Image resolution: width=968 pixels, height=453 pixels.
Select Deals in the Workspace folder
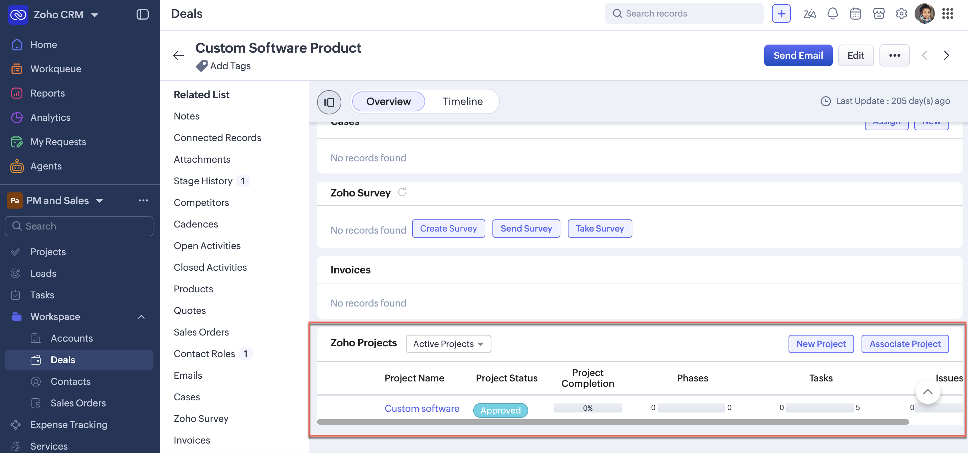coord(79,360)
